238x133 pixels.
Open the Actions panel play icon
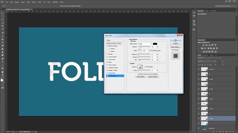pos(194,30)
